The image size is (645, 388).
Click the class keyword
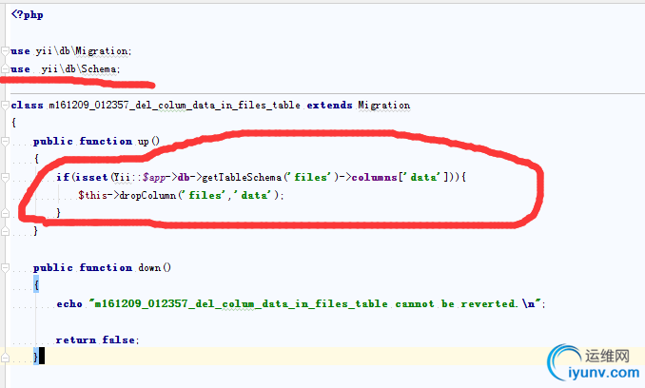(28, 106)
